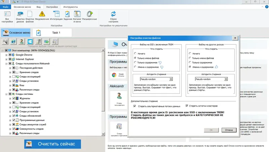
Task: Open Задания clipboard icon in ribbon
Action: [x=68, y=16]
